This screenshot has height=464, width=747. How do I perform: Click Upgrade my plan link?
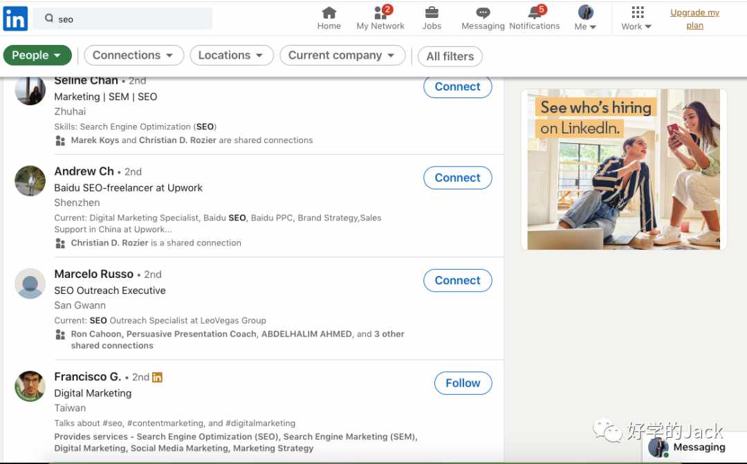(x=694, y=19)
